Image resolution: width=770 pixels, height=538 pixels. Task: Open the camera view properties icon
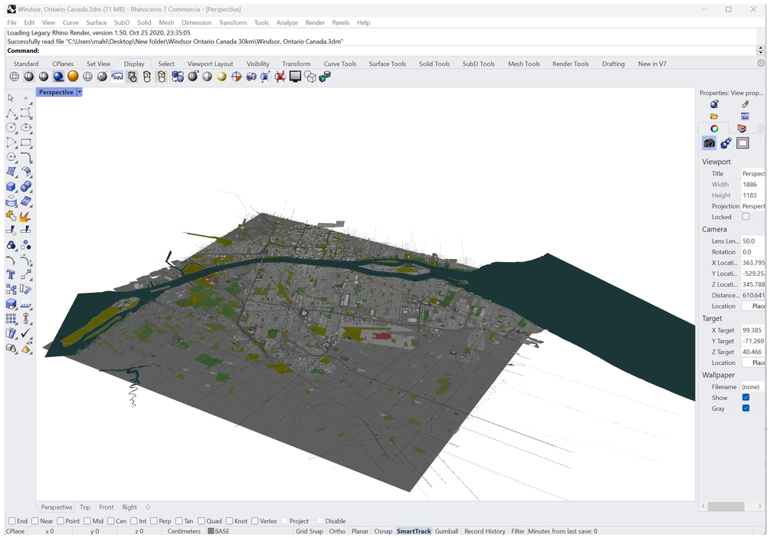click(709, 143)
